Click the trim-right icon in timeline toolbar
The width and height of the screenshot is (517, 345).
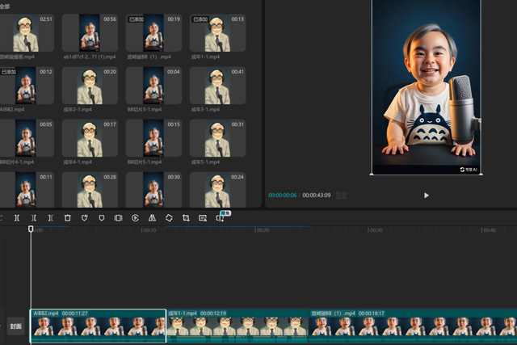50,218
